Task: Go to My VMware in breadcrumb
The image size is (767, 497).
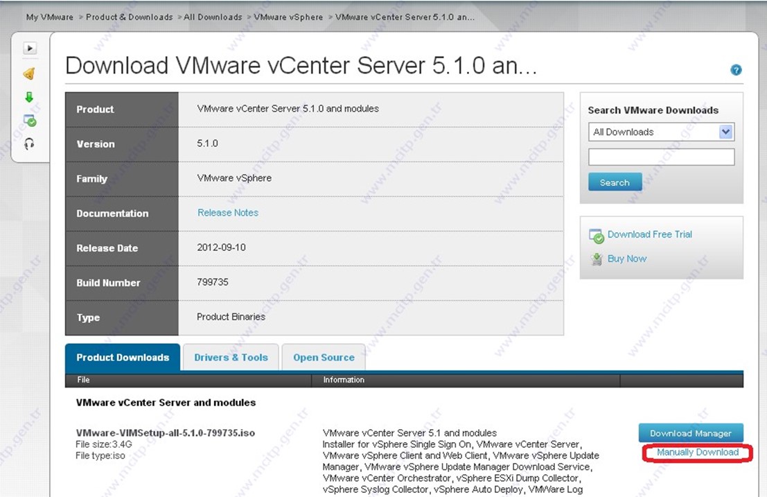Action: point(50,17)
